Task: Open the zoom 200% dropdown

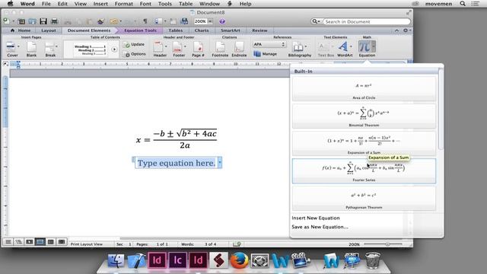Action: pyautogui.click(x=210, y=21)
